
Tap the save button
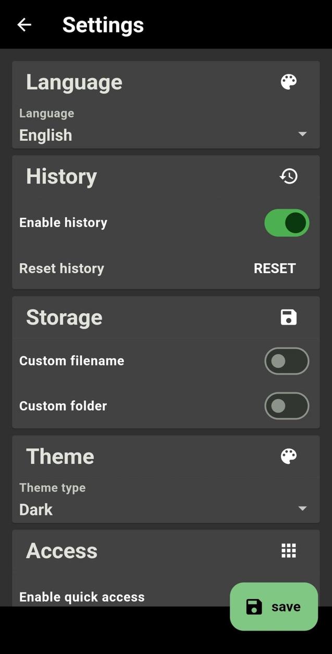pos(274,607)
